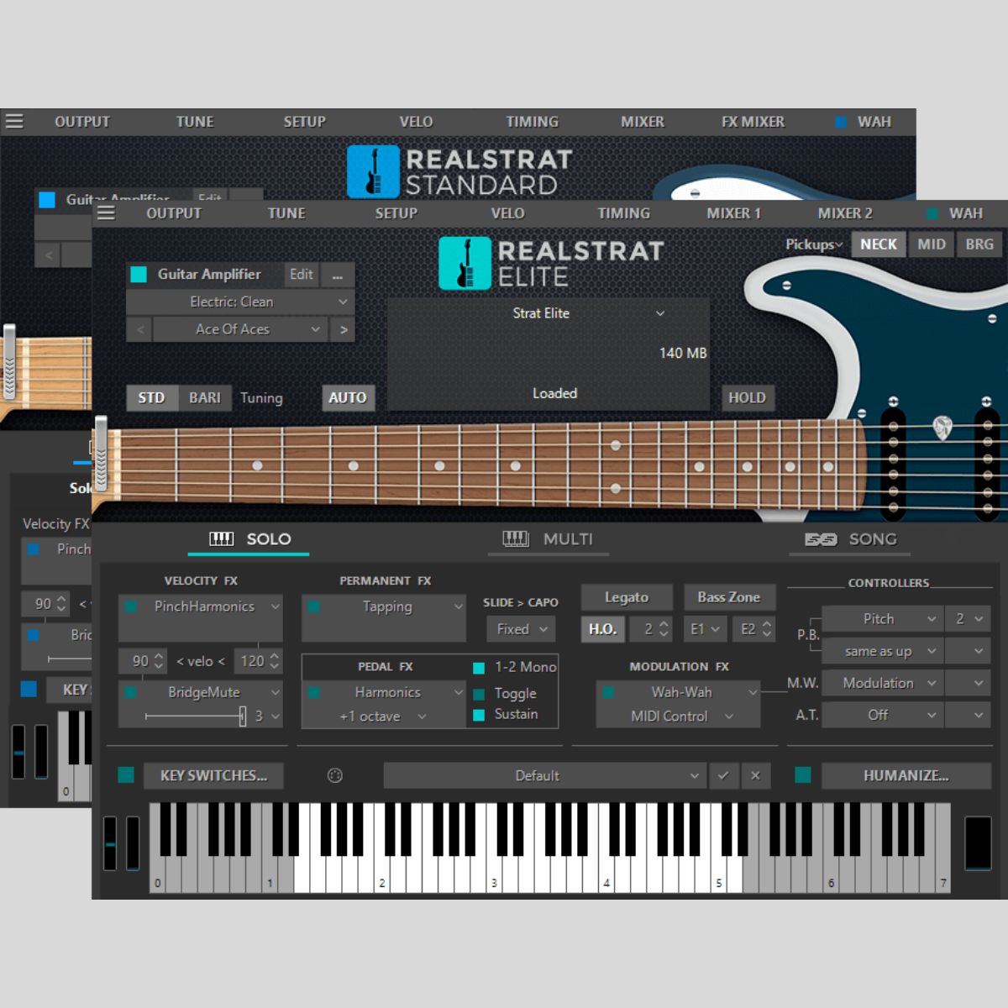The width and height of the screenshot is (1008, 1008).
Task: Click the round preset icon beside Default
Action: 334,775
